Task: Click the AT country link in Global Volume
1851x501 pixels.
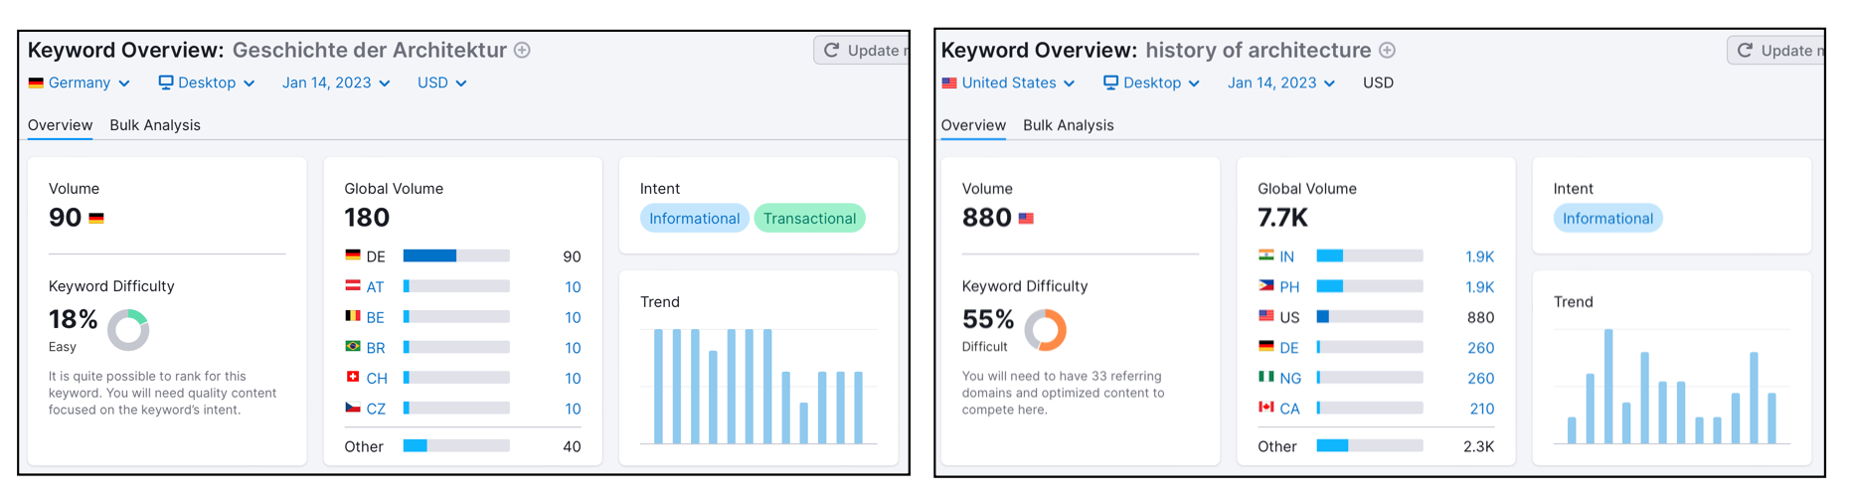Action: click(375, 287)
